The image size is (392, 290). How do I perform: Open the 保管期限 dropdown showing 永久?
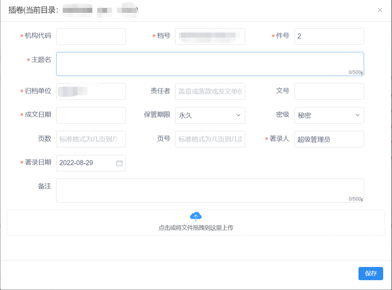point(210,116)
